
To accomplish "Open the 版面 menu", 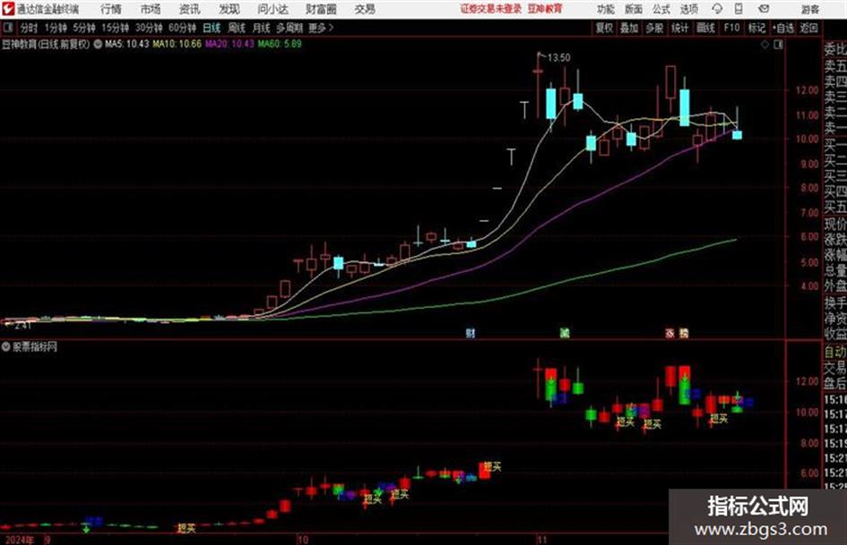I will pos(633,9).
